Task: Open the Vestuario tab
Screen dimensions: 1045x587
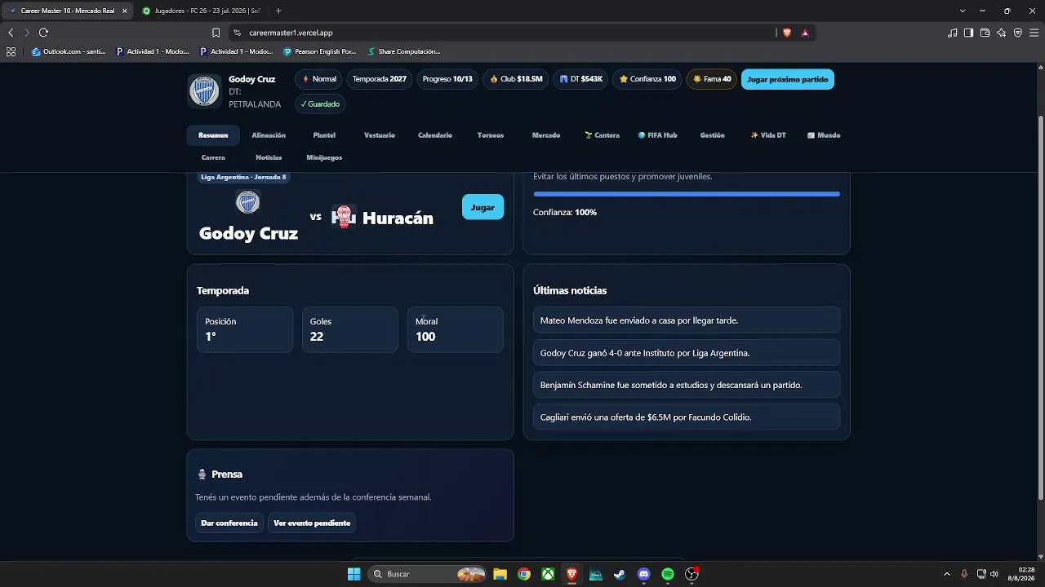Action: point(380,135)
